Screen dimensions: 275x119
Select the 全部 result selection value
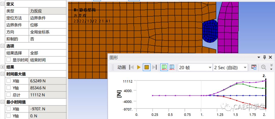click(x=47, y=53)
